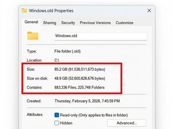172x129 pixels.
Task: Click the folder icon in the title bar
Action: [x=24, y=10]
